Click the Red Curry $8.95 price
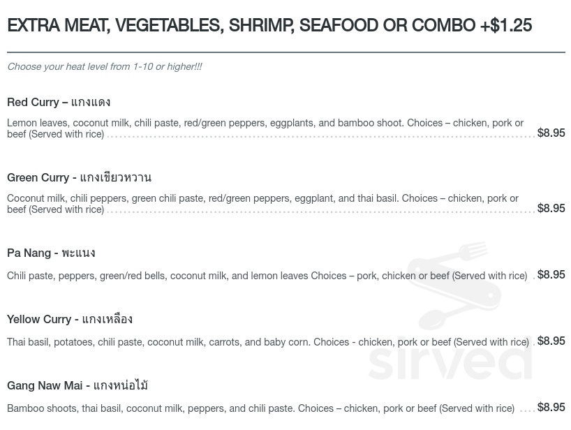Image resolution: width=571 pixels, height=430 pixels. [551, 133]
